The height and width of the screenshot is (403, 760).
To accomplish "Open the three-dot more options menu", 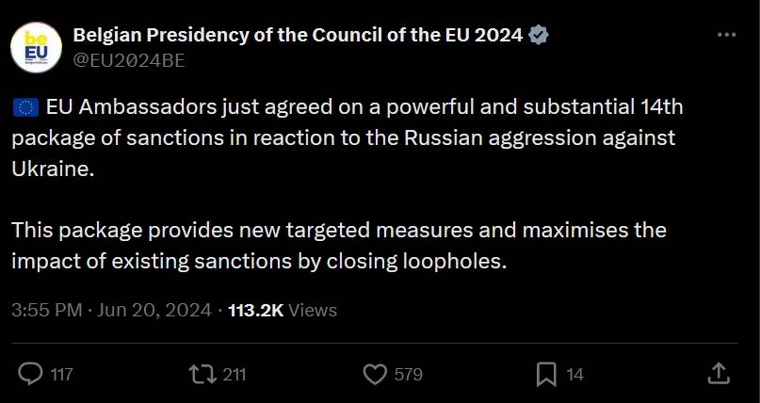I will pos(726,35).
